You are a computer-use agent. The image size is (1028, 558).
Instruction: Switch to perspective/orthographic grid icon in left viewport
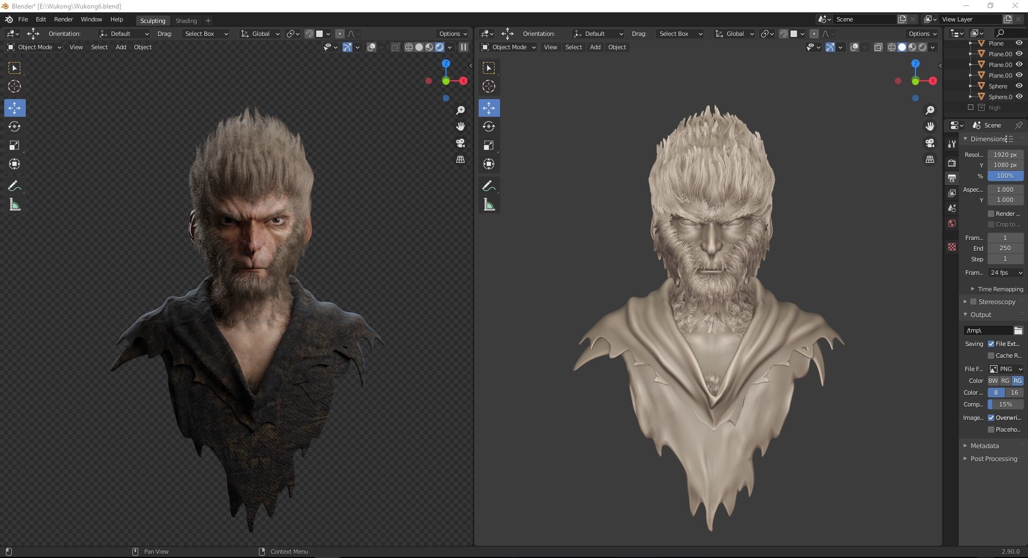[460, 160]
